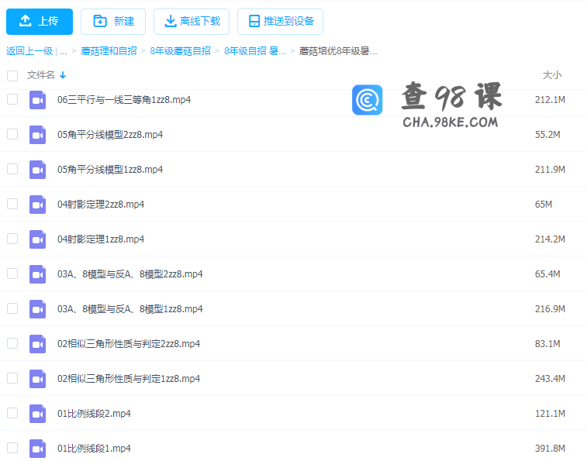The width and height of the screenshot is (587, 461).
Task: Click video icon of 06三平行与一线三等角1zz8.mp4
Action: click(37, 100)
